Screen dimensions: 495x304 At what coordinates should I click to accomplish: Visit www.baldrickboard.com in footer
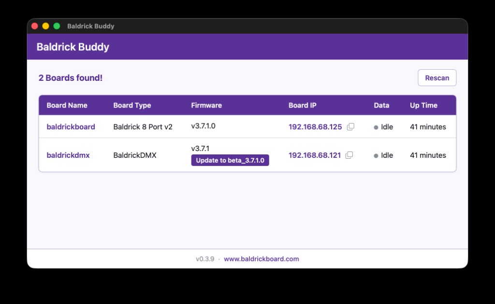pos(262,259)
